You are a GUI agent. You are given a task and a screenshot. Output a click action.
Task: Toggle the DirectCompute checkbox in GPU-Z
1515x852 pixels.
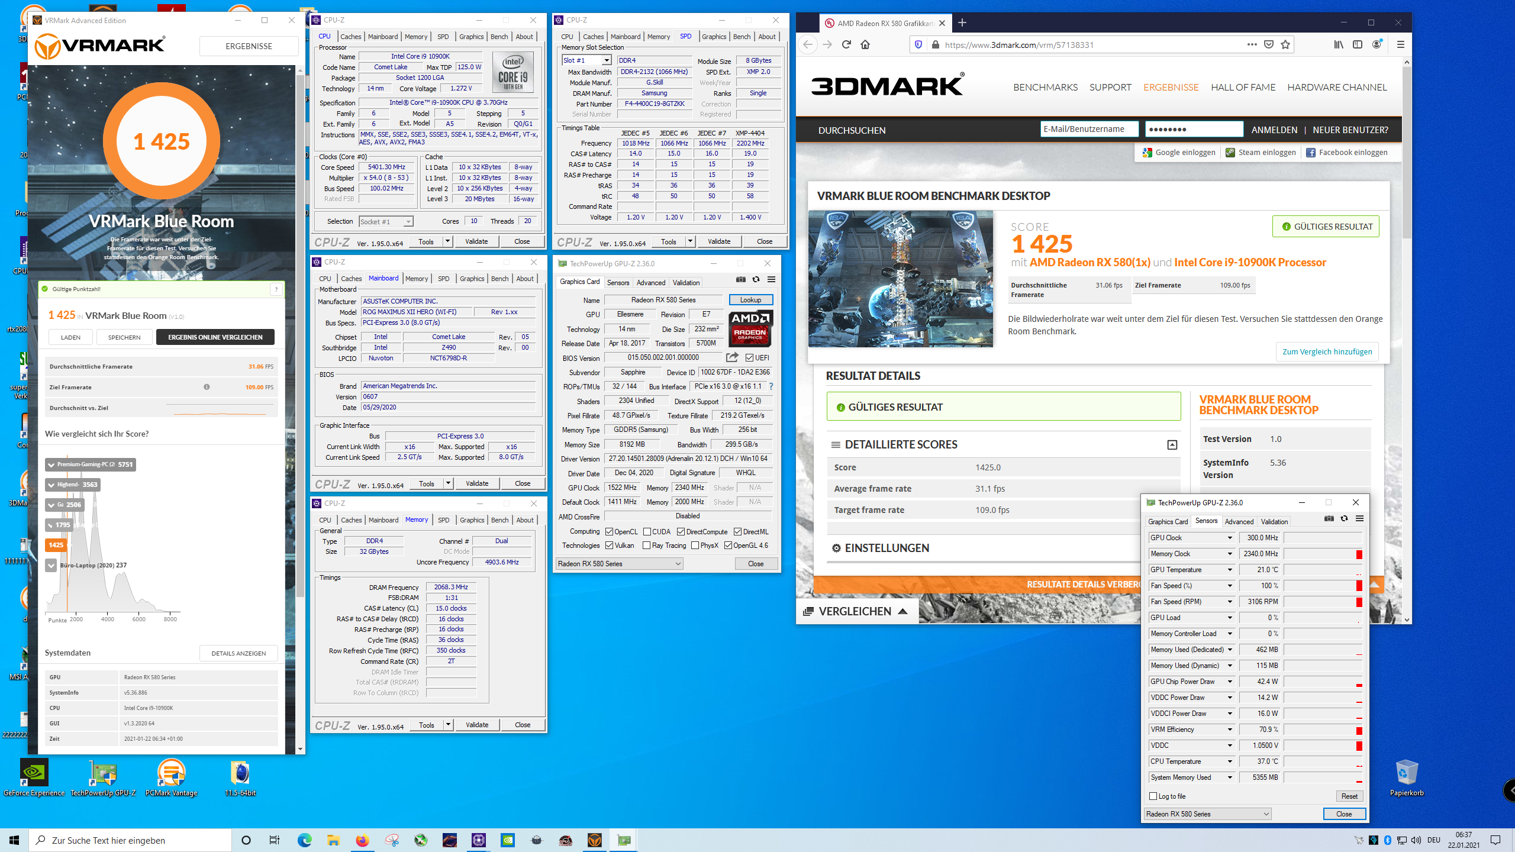(681, 532)
